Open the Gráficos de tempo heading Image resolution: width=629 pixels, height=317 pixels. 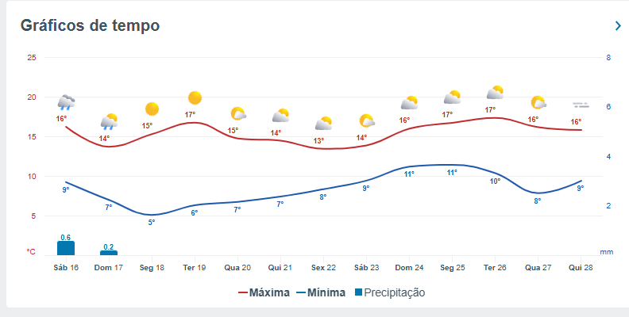tap(90, 25)
